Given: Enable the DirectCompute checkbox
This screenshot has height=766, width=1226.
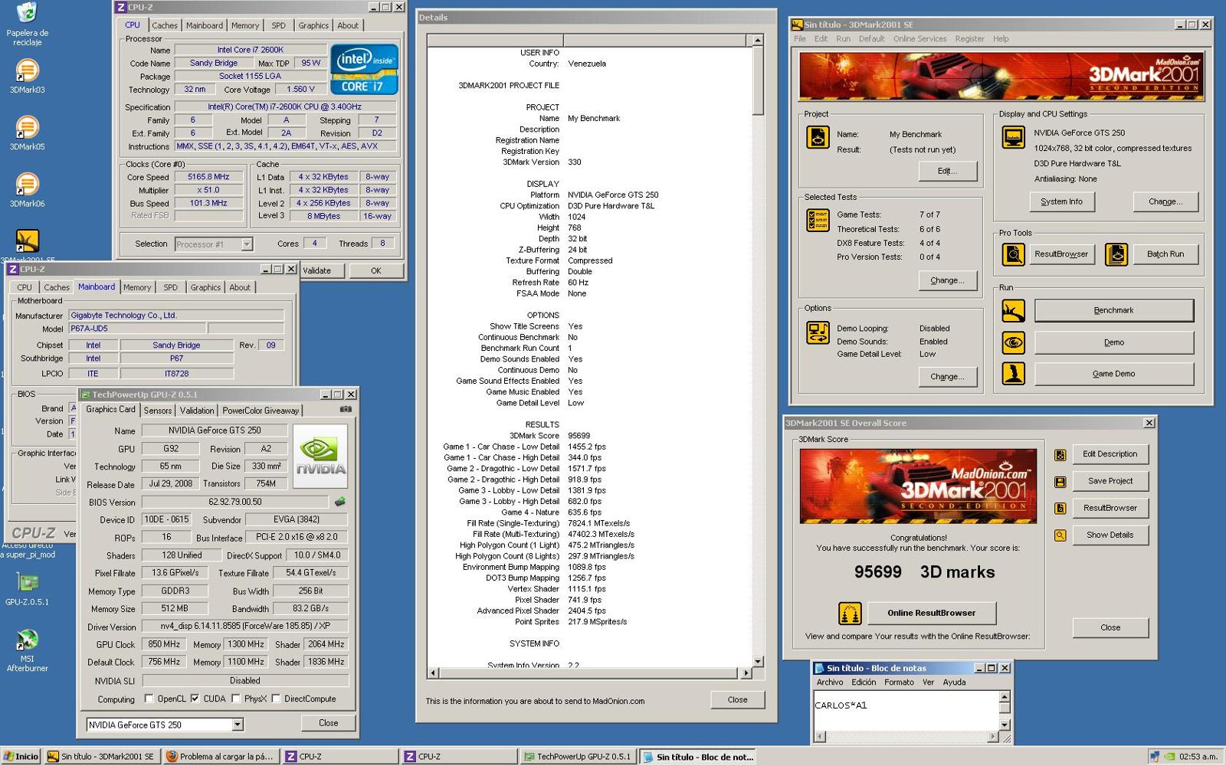Looking at the screenshot, I should point(276,699).
